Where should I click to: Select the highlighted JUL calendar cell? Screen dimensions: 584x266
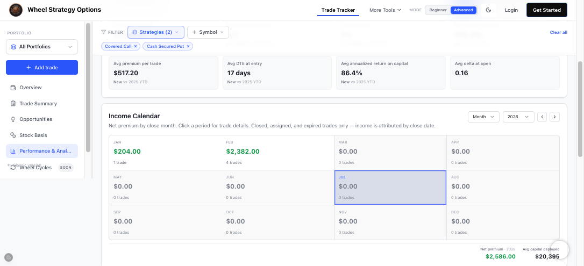tap(390, 188)
